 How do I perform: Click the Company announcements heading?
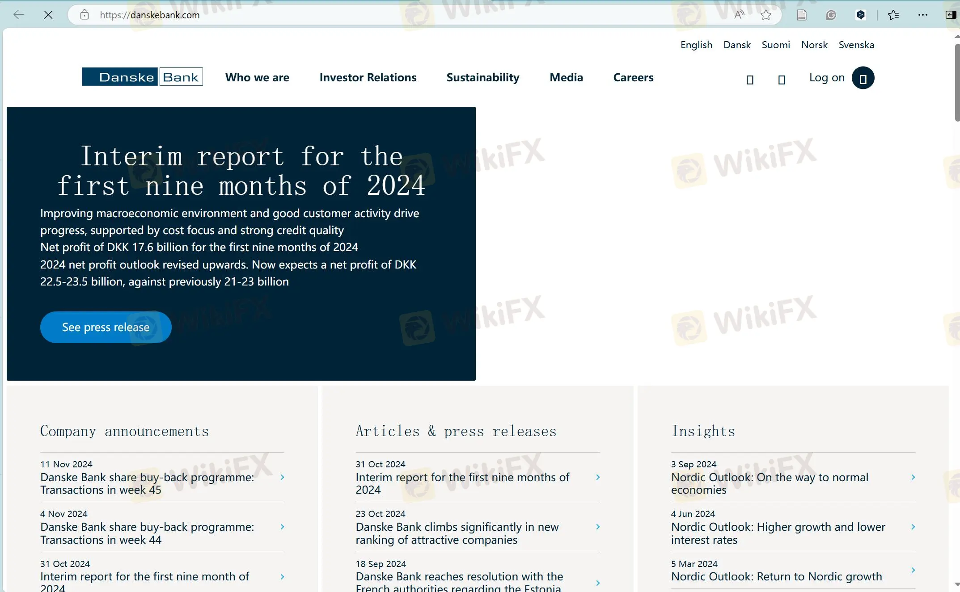click(x=124, y=431)
